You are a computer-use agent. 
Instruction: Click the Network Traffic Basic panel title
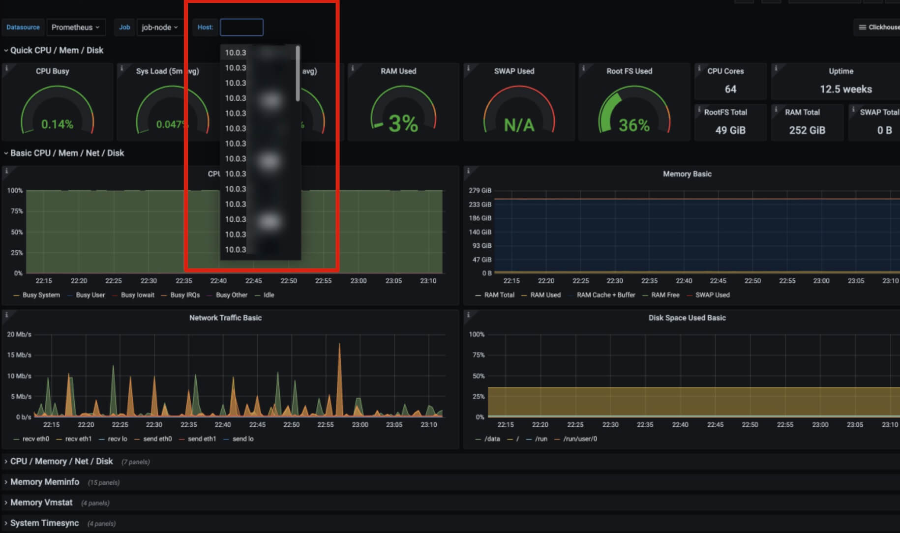(225, 318)
